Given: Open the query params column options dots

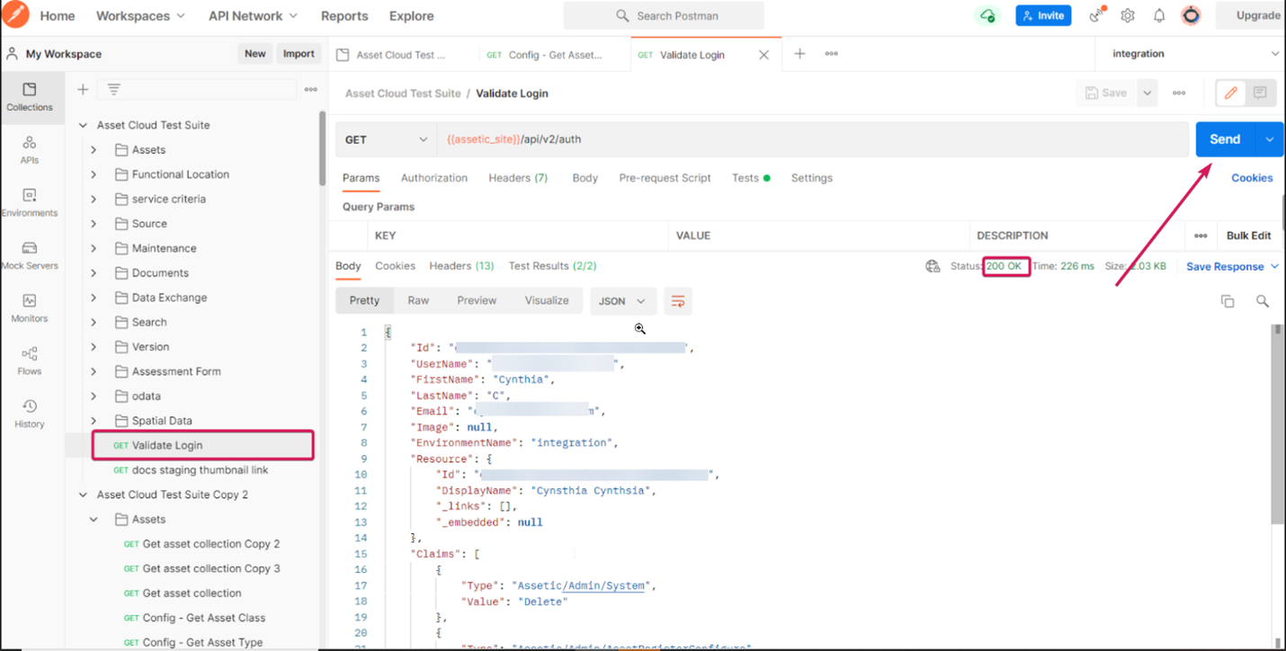Looking at the screenshot, I should (1201, 236).
